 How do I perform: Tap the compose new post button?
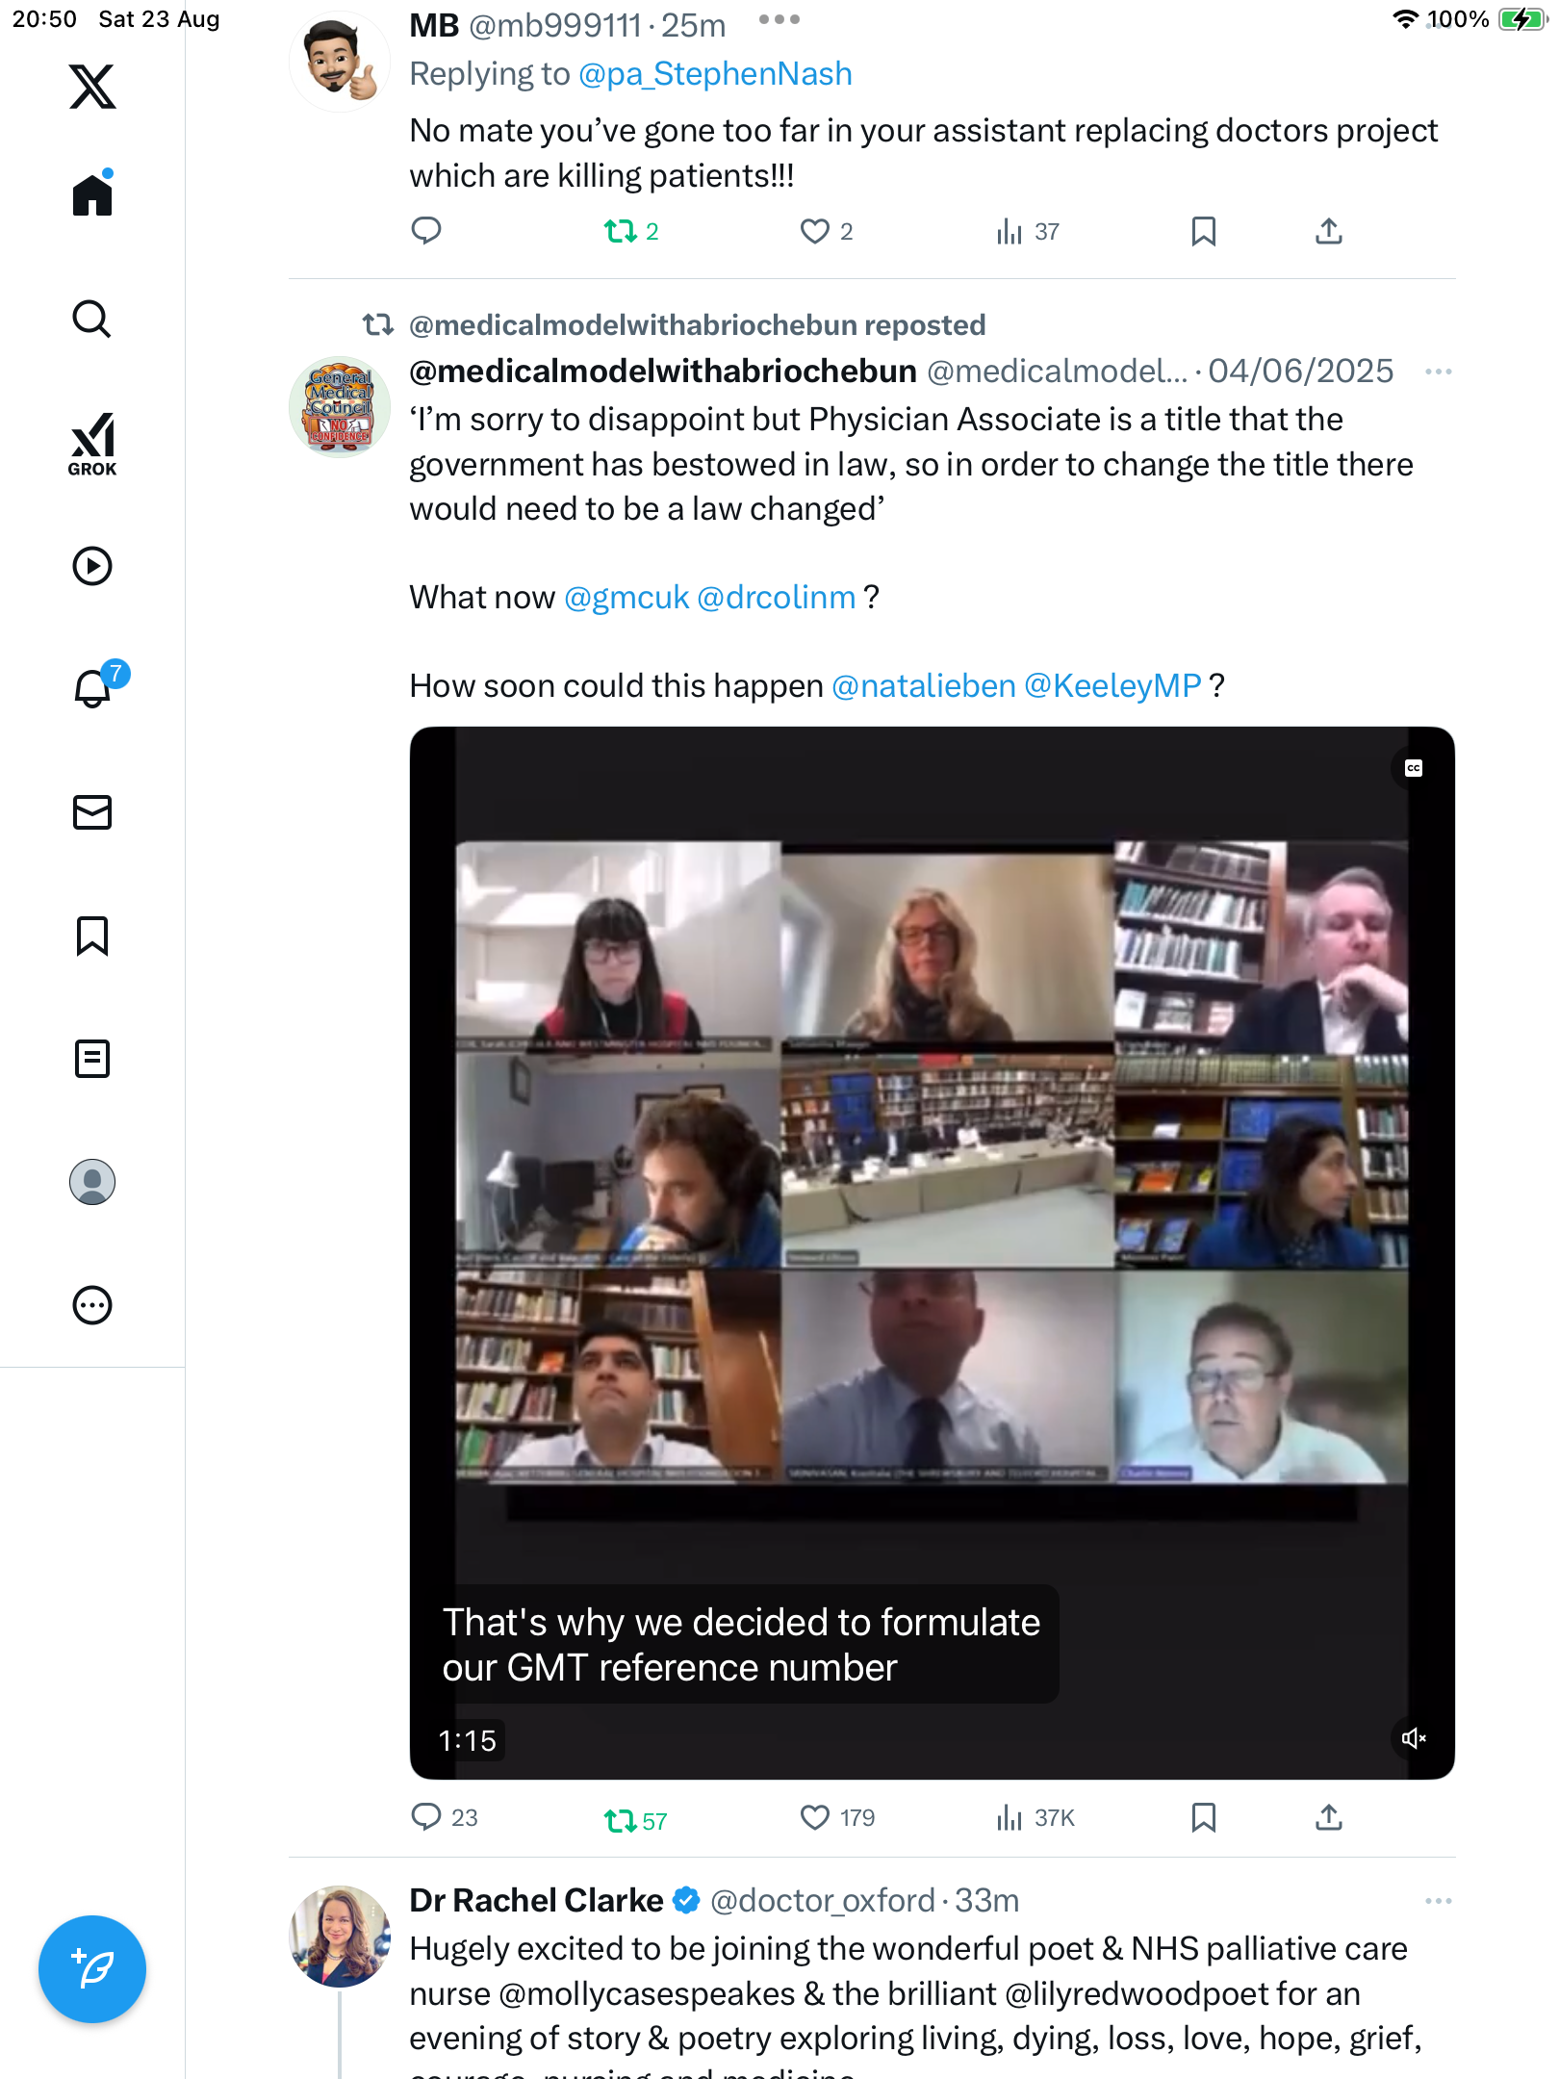[92, 1969]
